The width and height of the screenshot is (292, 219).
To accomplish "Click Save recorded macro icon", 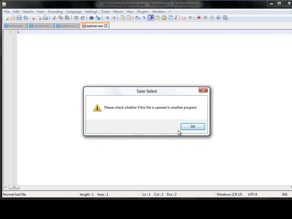I will click(x=225, y=18).
